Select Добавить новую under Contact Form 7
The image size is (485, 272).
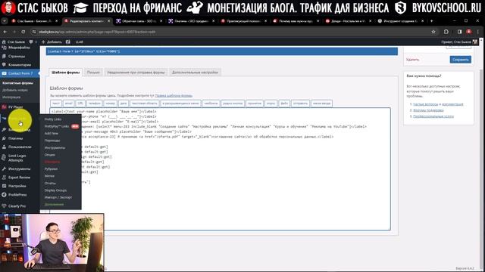click(x=15, y=90)
